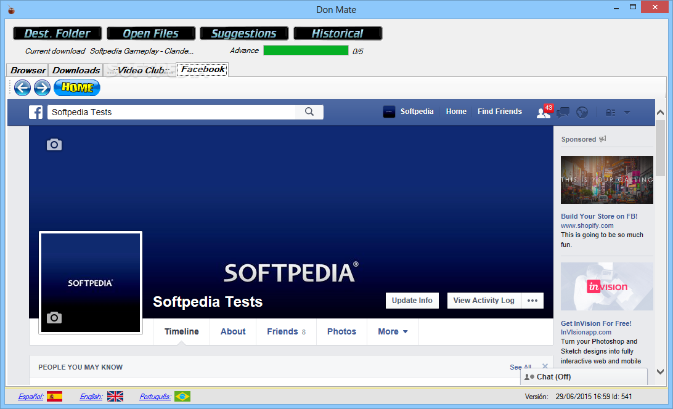673x409 pixels.
Task: Switch to the Browser tab
Action: point(28,70)
